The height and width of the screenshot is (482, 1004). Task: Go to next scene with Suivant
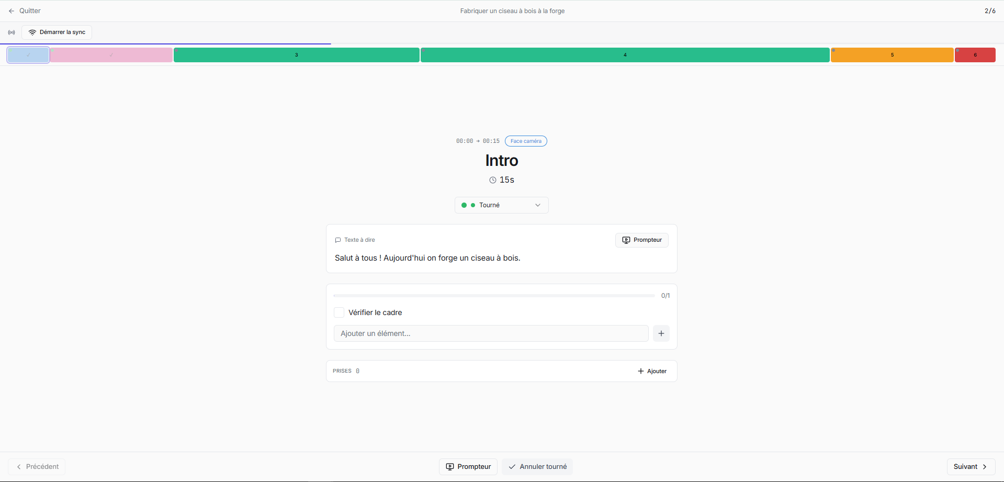[x=971, y=467]
